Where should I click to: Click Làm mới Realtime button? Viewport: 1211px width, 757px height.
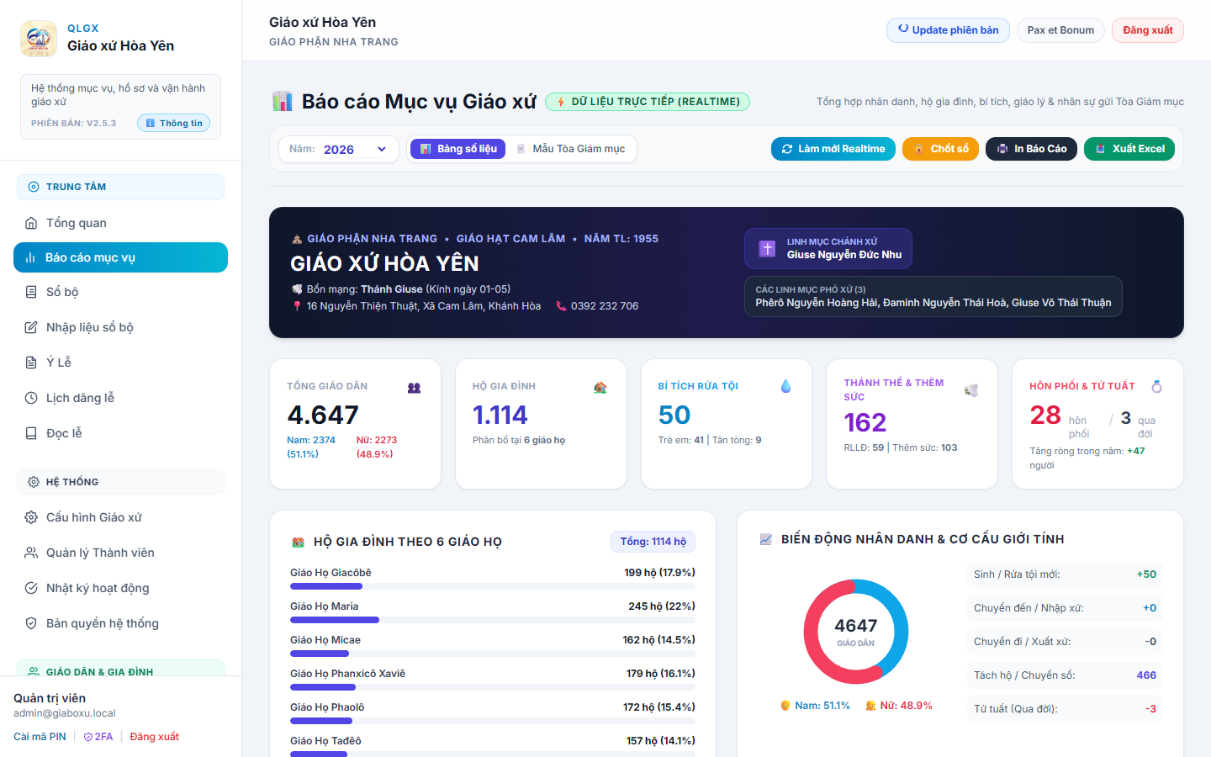tap(833, 149)
